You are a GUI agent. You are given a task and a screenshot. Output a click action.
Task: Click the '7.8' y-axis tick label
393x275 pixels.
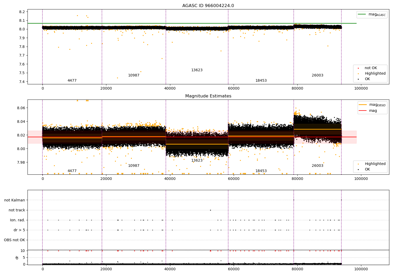pyautogui.click(x=22, y=47)
